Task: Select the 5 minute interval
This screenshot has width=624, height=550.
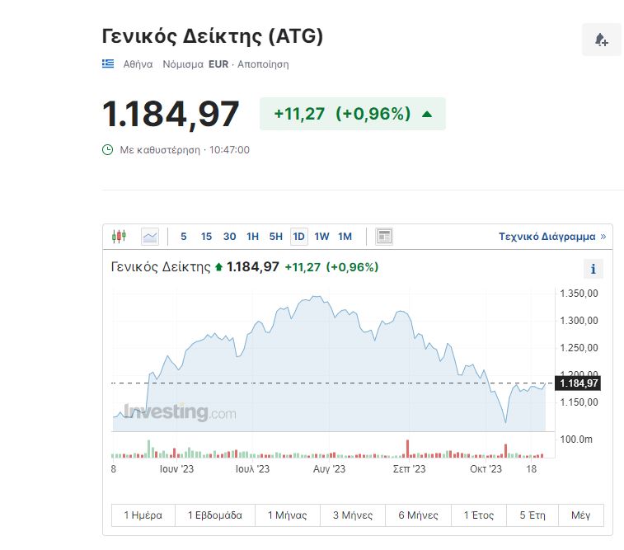Action: point(183,237)
